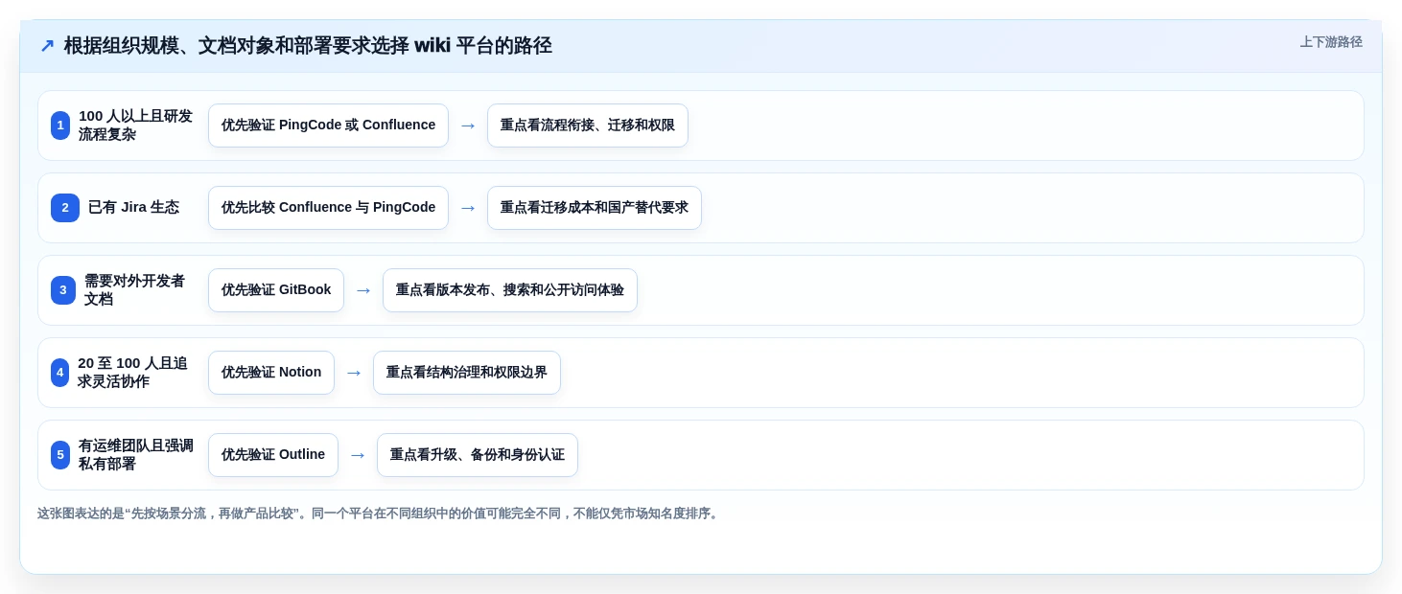1402x594 pixels.
Task: Click the text 需要对外开发者文档
Action: pos(134,290)
